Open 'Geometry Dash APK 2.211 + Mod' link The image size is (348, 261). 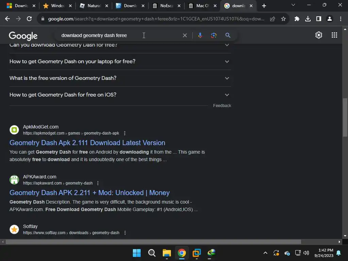(x=89, y=193)
